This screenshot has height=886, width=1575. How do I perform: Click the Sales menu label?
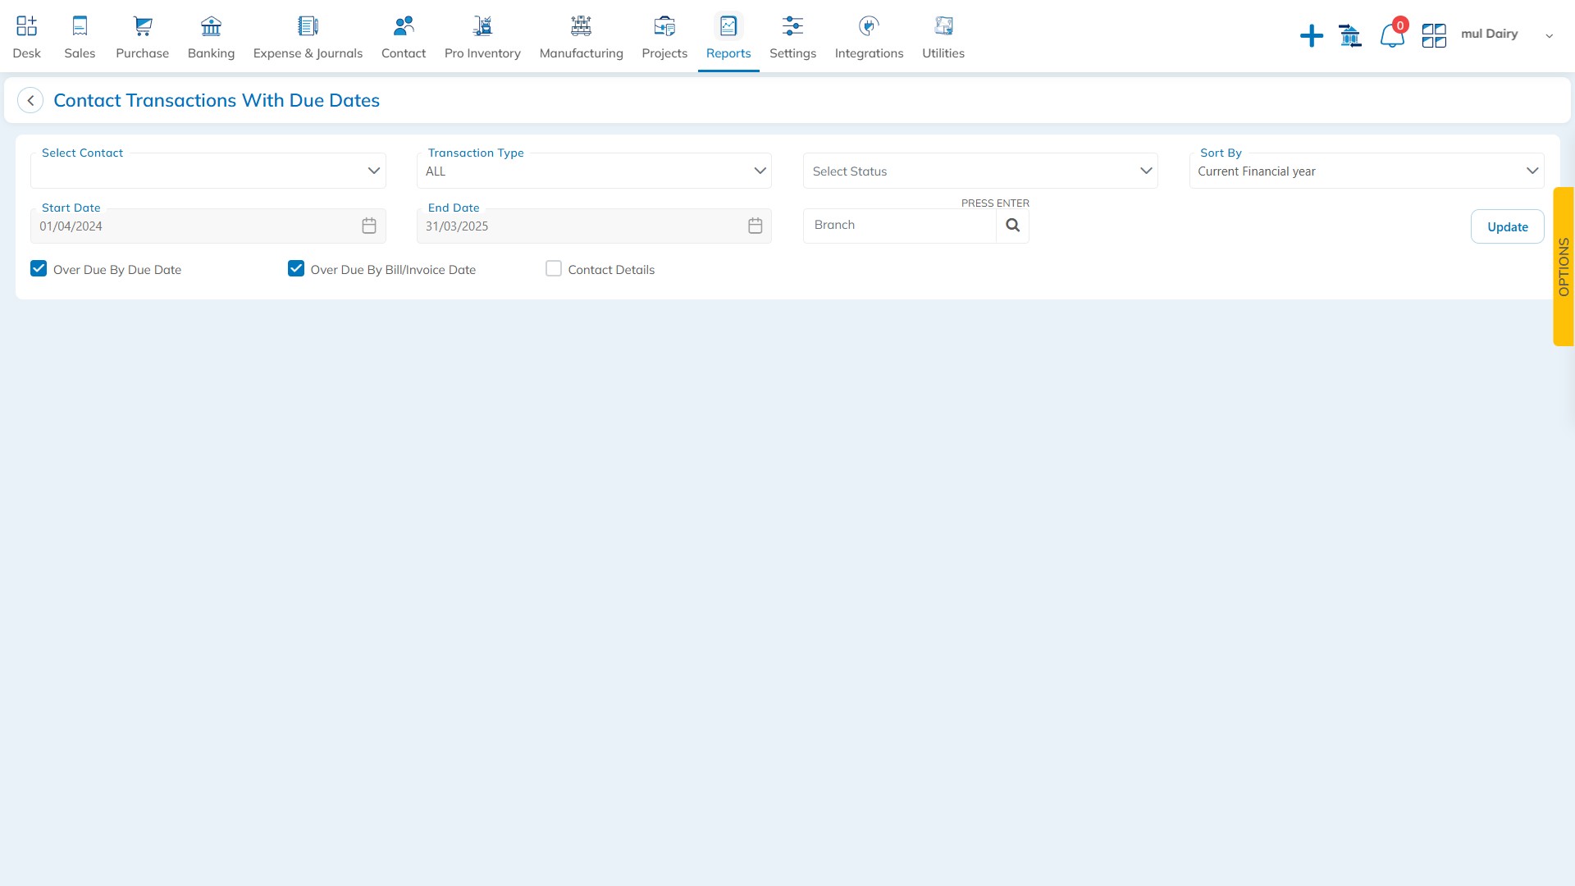tap(80, 53)
